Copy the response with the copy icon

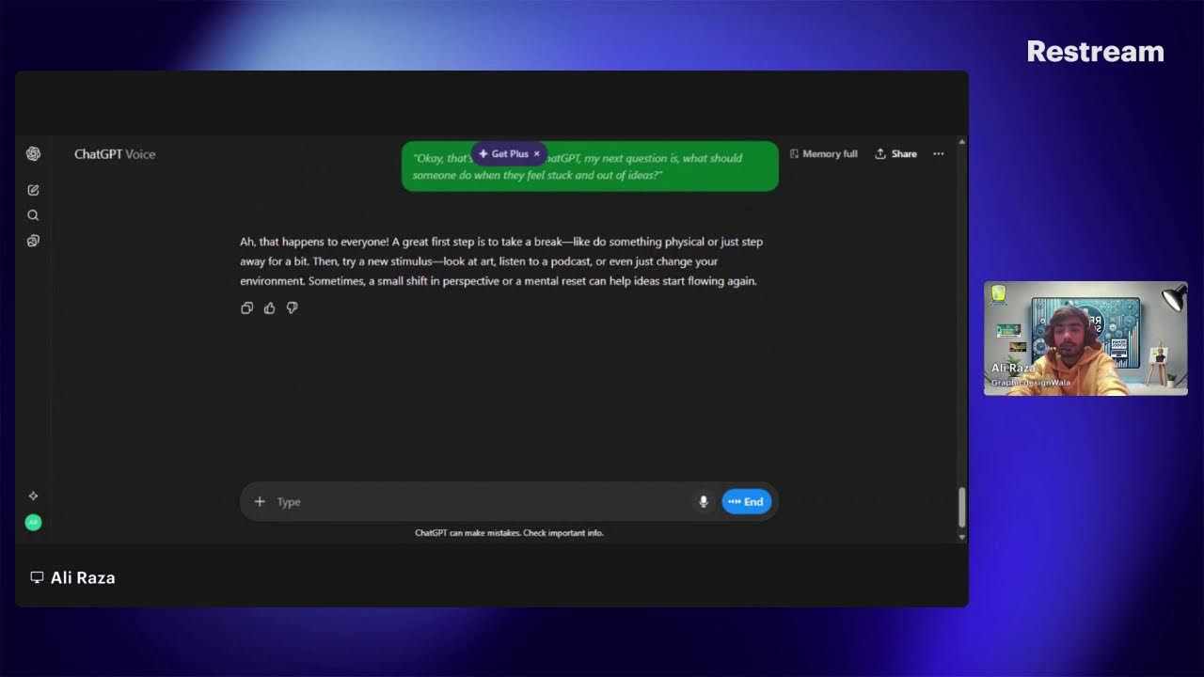[x=247, y=307]
